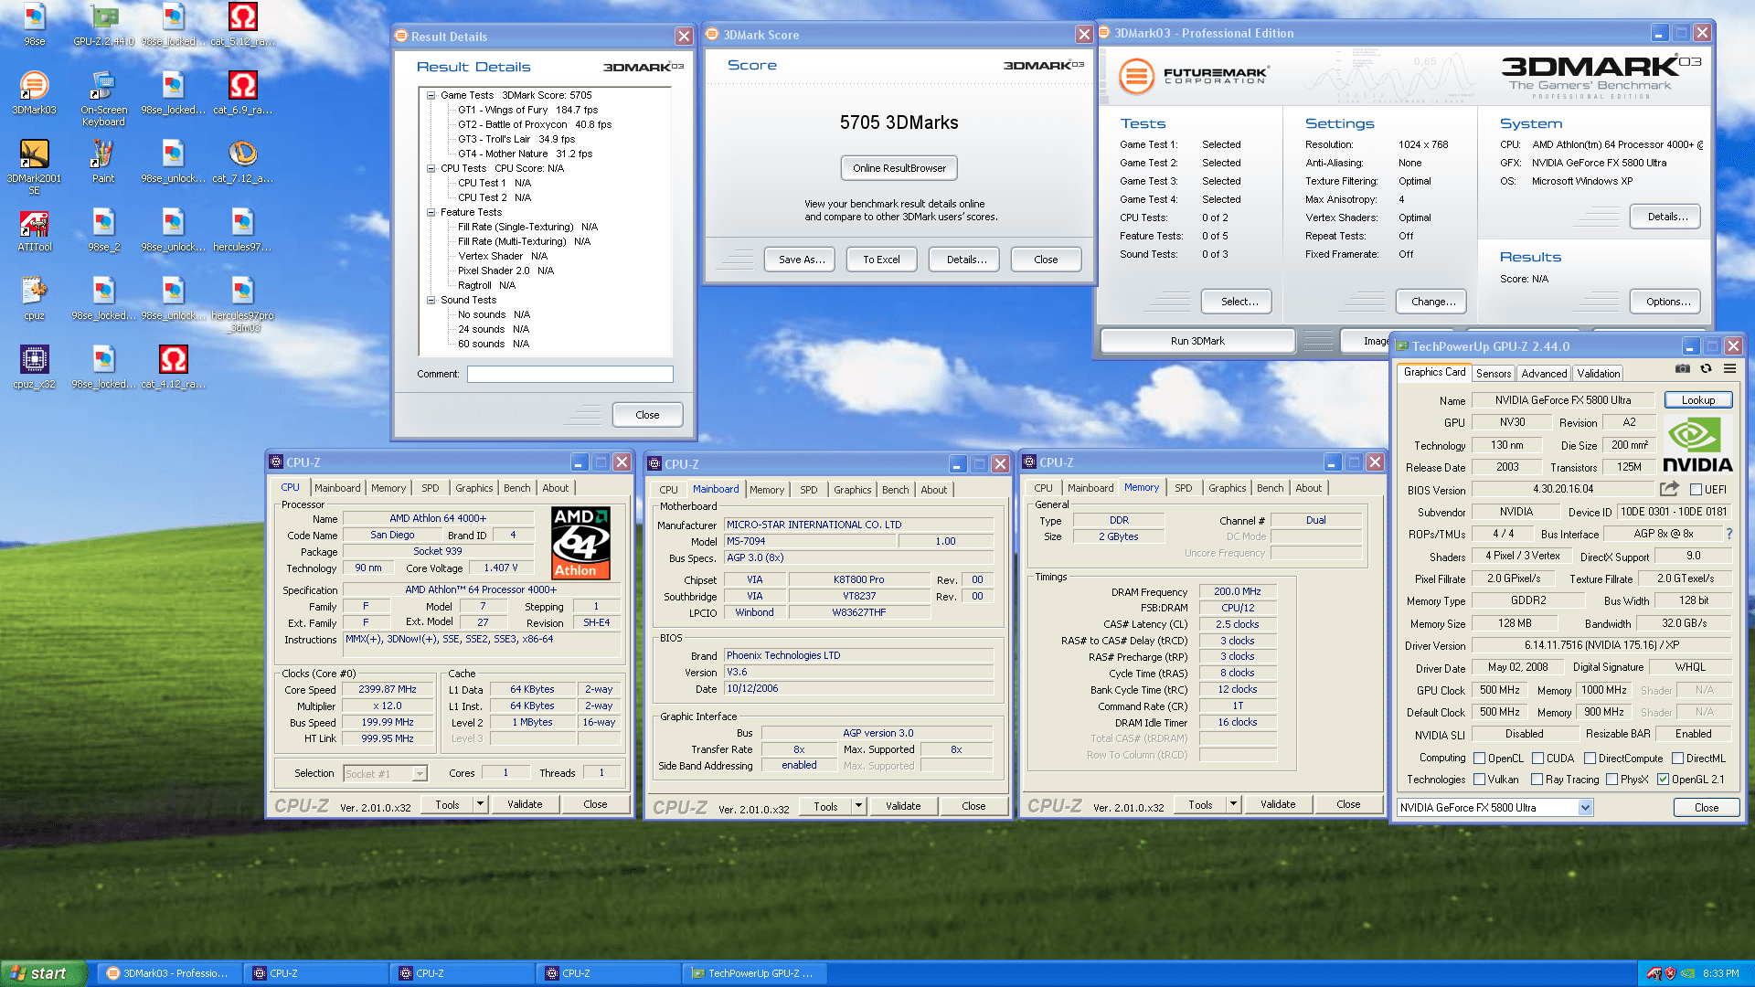This screenshot has height=987, width=1755.
Task: Toggle the Ray Tracing checkbox in GPU-Z
Action: pos(1537,780)
